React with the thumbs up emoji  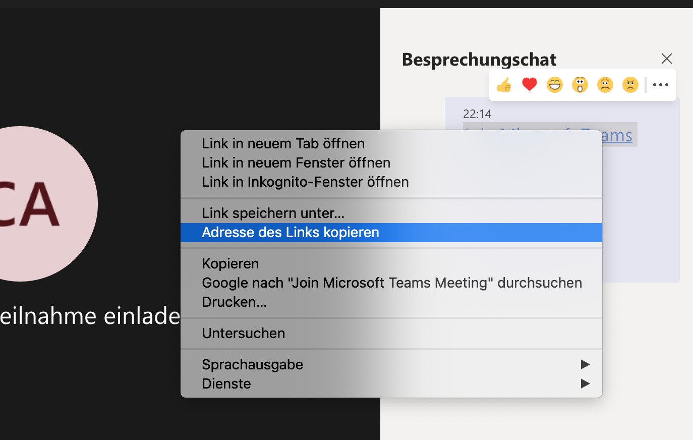click(x=504, y=85)
